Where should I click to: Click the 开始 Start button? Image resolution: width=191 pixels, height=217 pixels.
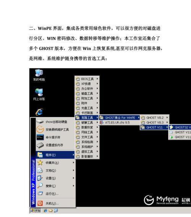point(36,210)
